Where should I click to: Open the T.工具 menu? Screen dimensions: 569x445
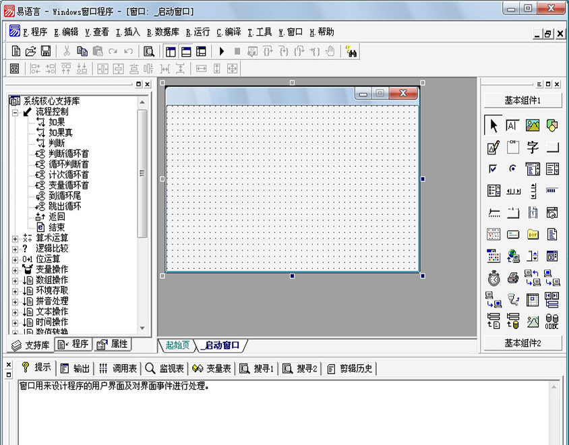point(260,32)
